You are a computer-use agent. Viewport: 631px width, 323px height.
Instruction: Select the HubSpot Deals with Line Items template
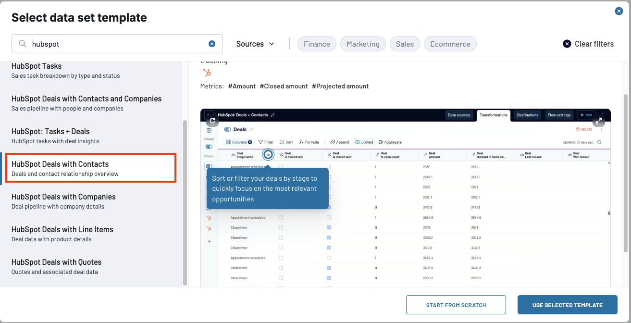pyautogui.click(x=91, y=234)
